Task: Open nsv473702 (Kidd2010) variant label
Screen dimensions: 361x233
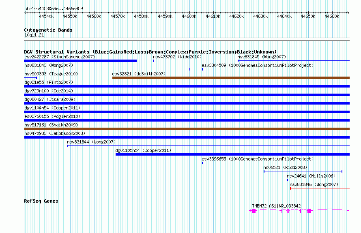Action: pyautogui.click(x=177, y=57)
